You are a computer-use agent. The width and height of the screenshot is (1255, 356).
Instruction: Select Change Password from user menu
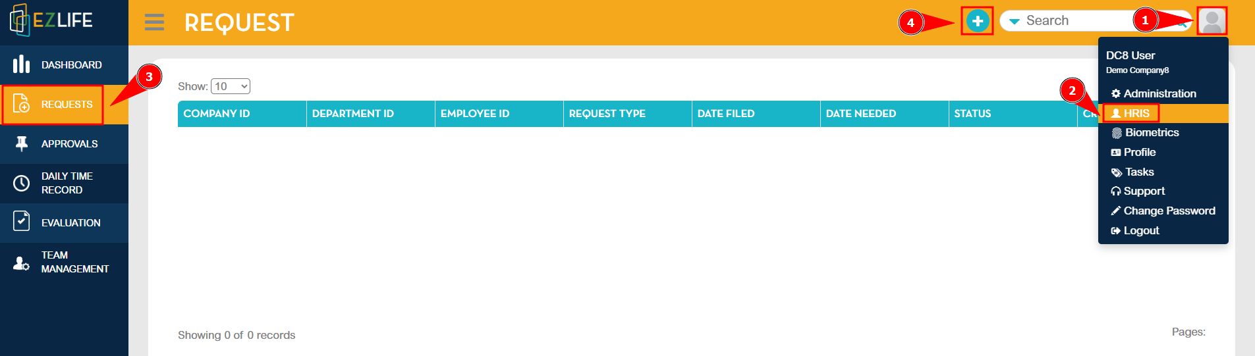click(1163, 211)
